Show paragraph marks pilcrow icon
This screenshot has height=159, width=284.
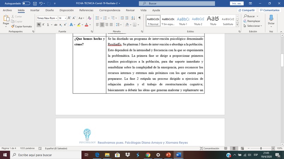click(x=140, y=18)
